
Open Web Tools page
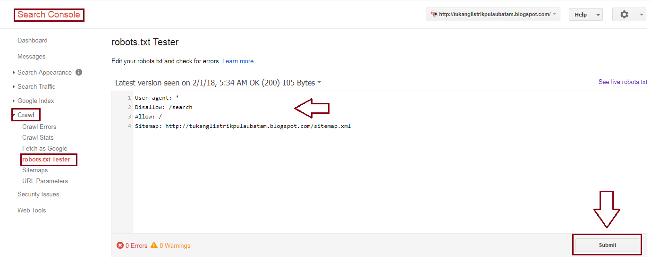pyautogui.click(x=32, y=211)
